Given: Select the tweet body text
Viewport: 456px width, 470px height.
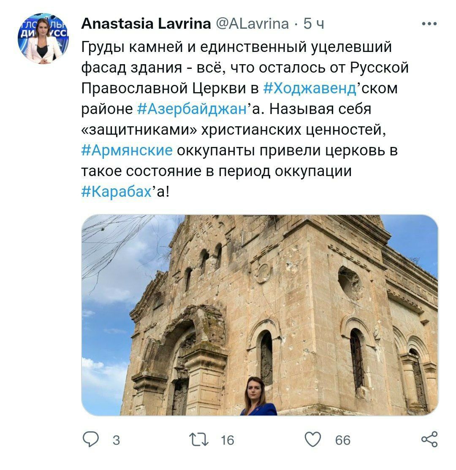Looking at the screenshot, I should coord(245,120).
